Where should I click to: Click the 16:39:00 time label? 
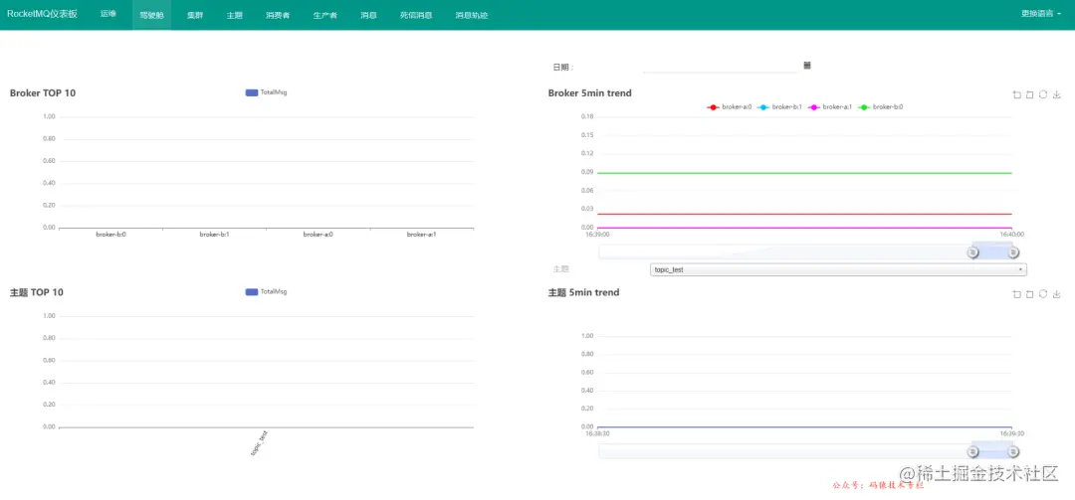click(596, 235)
